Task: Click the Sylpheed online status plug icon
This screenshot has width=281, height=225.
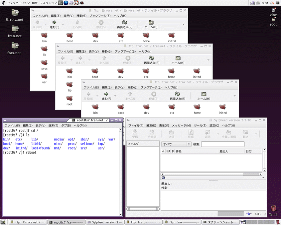Action: (x=249, y=214)
